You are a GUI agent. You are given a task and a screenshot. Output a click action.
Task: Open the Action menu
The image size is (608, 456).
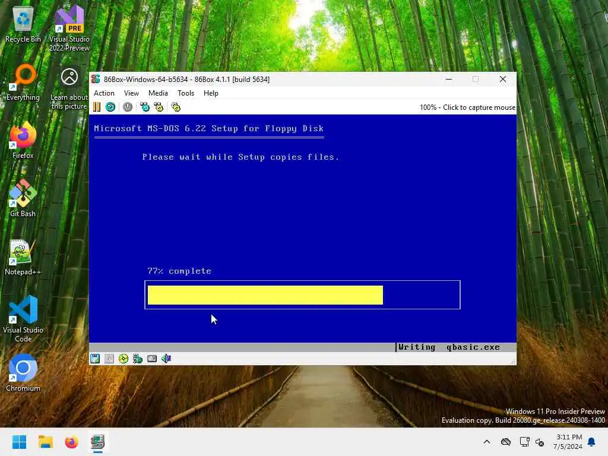(104, 93)
